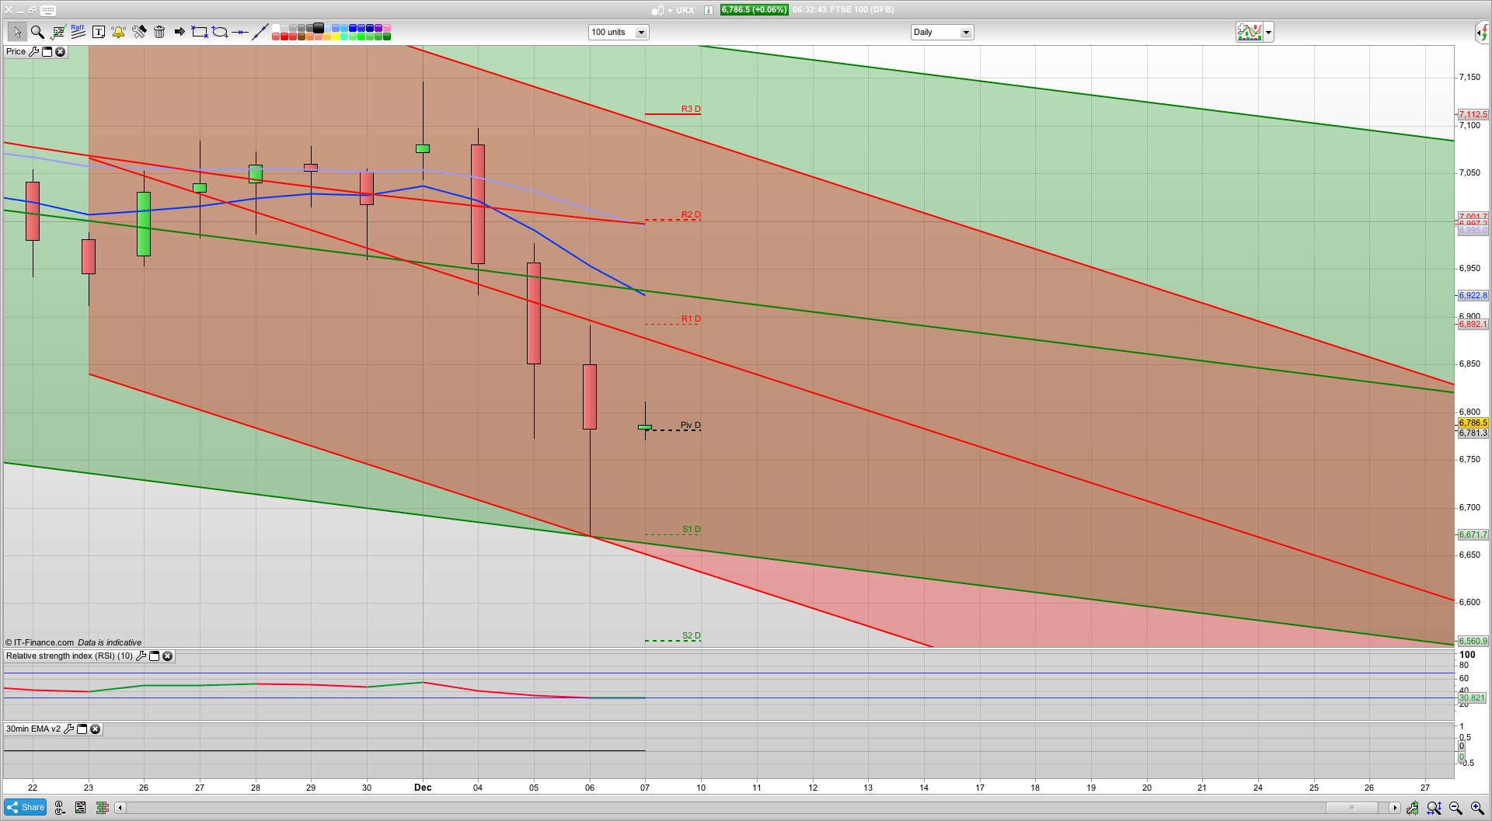Viewport: 1492px width, 821px height.
Task: Pick the black color swatch in the palette
Action: coord(318,28)
